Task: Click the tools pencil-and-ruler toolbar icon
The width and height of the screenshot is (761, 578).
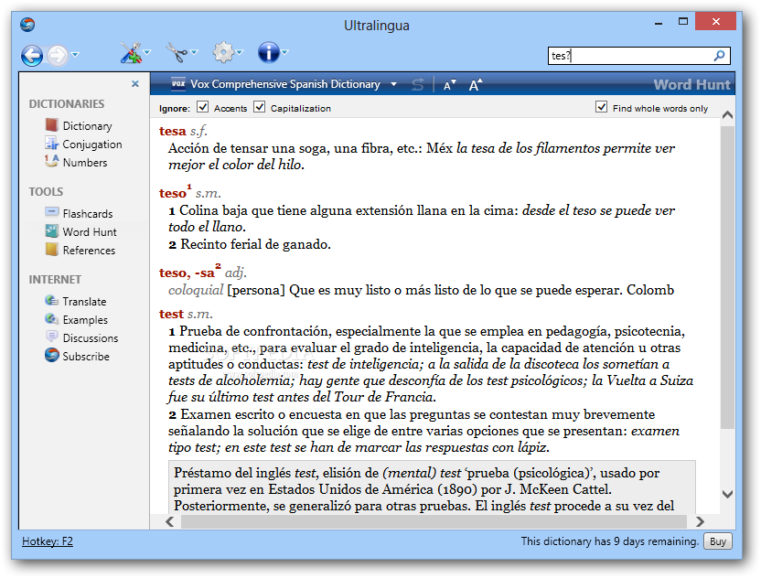Action: coord(131,52)
